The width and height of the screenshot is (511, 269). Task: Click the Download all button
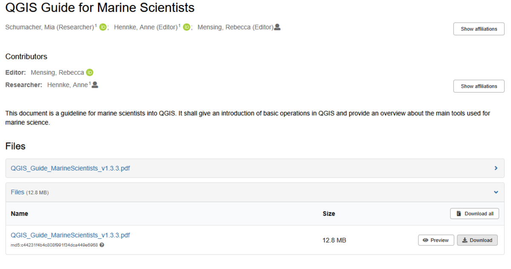(x=474, y=214)
